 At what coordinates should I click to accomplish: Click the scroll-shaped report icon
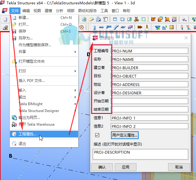click(x=105, y=19)
